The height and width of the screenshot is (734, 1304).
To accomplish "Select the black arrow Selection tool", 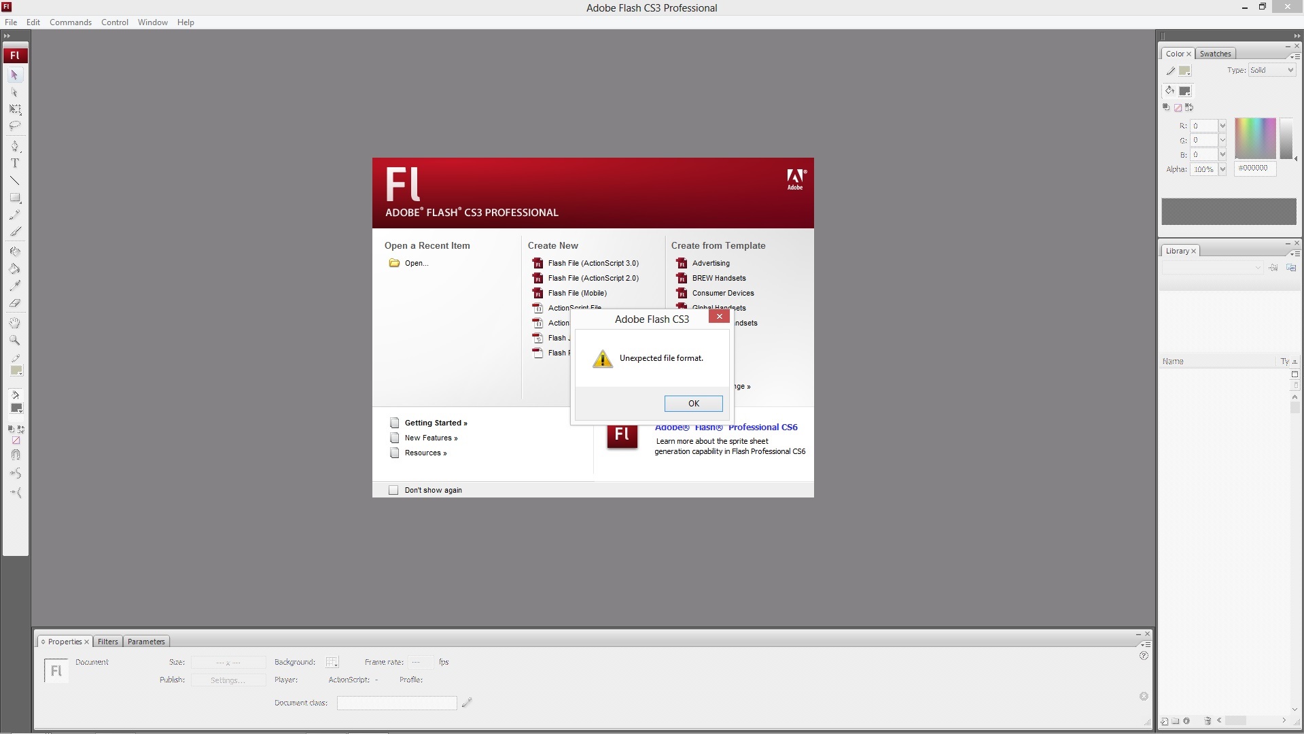I will coord(14,75).
